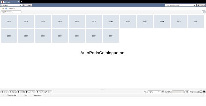Click the Search button

201,5
